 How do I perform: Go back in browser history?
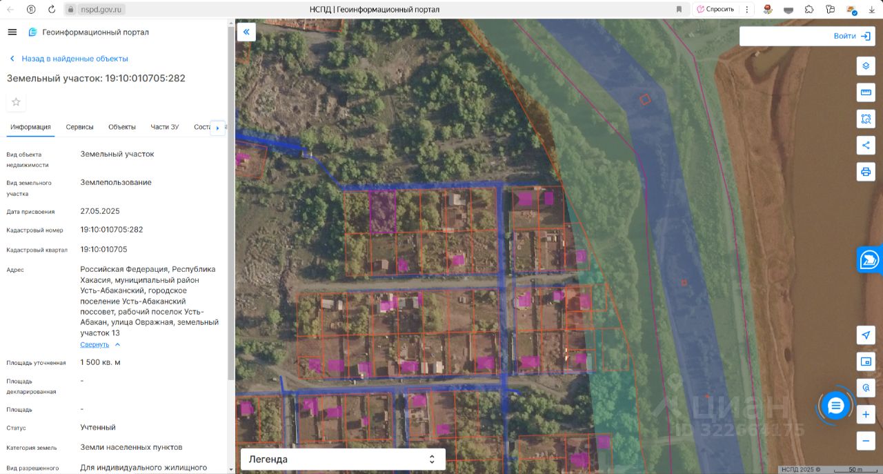(x=10, y=9)
